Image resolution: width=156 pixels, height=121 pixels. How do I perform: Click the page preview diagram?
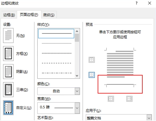[120, 67]
